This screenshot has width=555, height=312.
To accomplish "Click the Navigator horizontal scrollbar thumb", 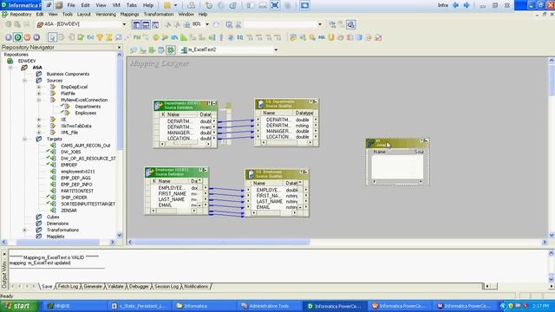I will coord(58,243).
